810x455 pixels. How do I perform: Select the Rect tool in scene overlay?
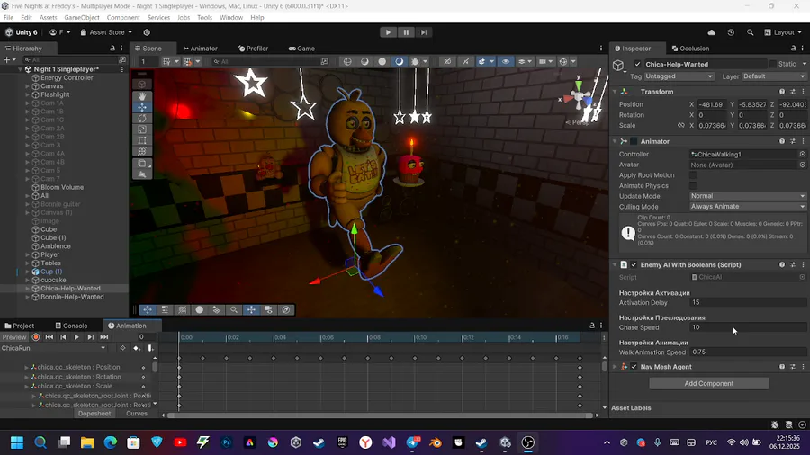point(142,140)
